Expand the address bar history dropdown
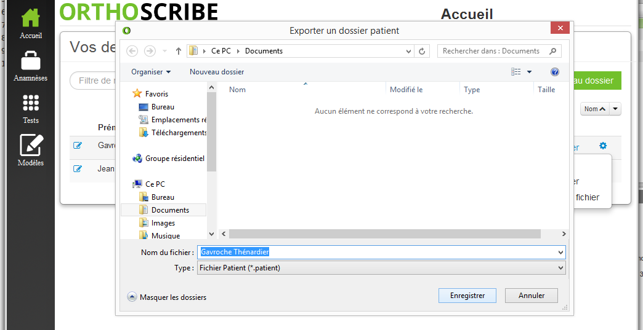The width and height of the screenshot is (643, 330). (x=408, y=52)
